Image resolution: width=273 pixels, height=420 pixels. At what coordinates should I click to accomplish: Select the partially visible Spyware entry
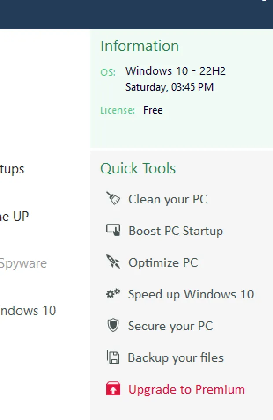tap(23, 264)
